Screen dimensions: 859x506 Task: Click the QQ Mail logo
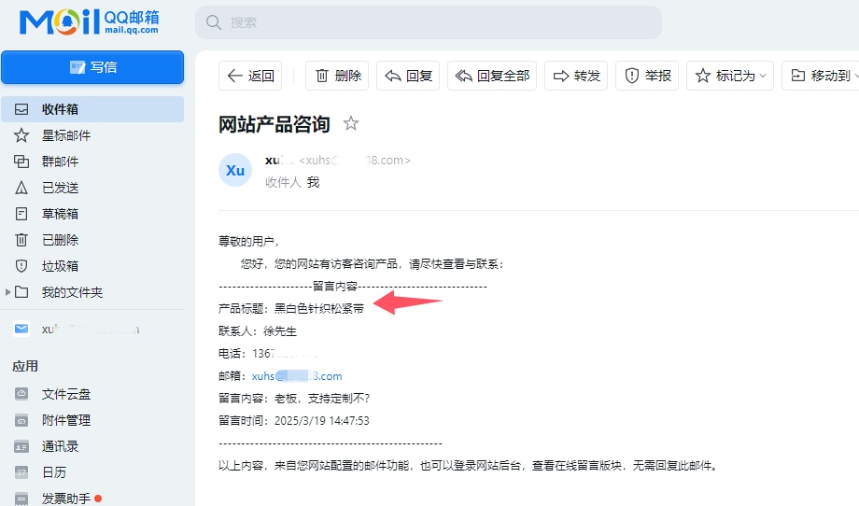click(x=90, y=21)
